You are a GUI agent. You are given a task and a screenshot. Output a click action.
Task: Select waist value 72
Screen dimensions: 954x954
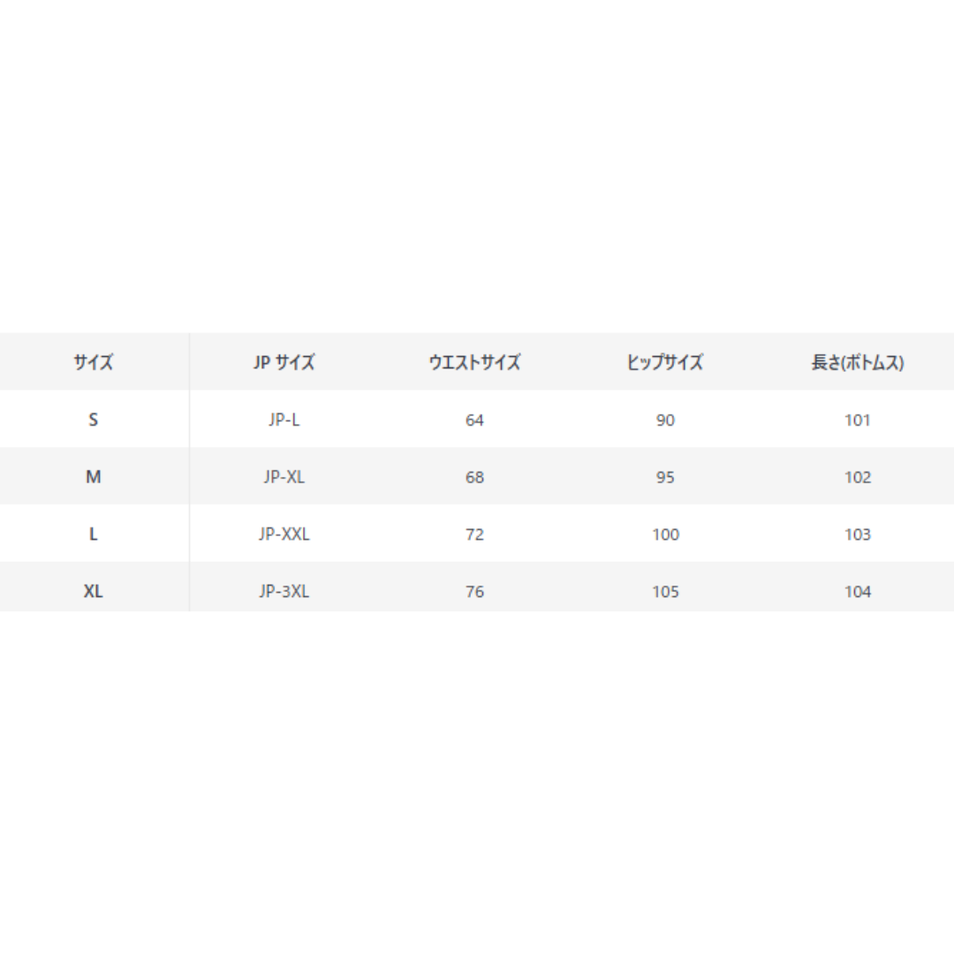tap(474, 534)
